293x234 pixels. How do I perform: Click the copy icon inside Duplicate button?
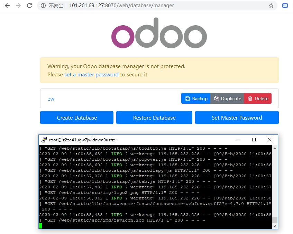[217, 98]
